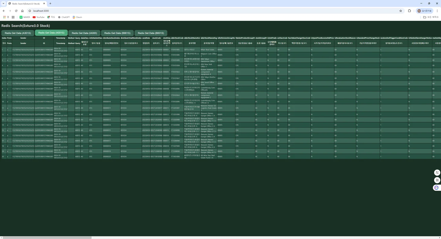Click the QR-code-like floating side icon
The height and width of the screenshot is (239, 441).
[x=437, y=180]
